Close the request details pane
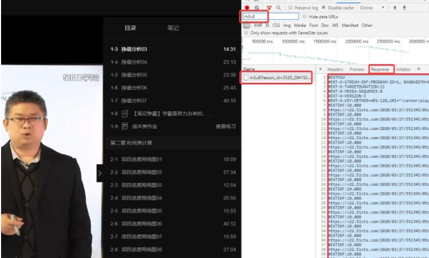429x258 pixels. (x=320, y=70)
